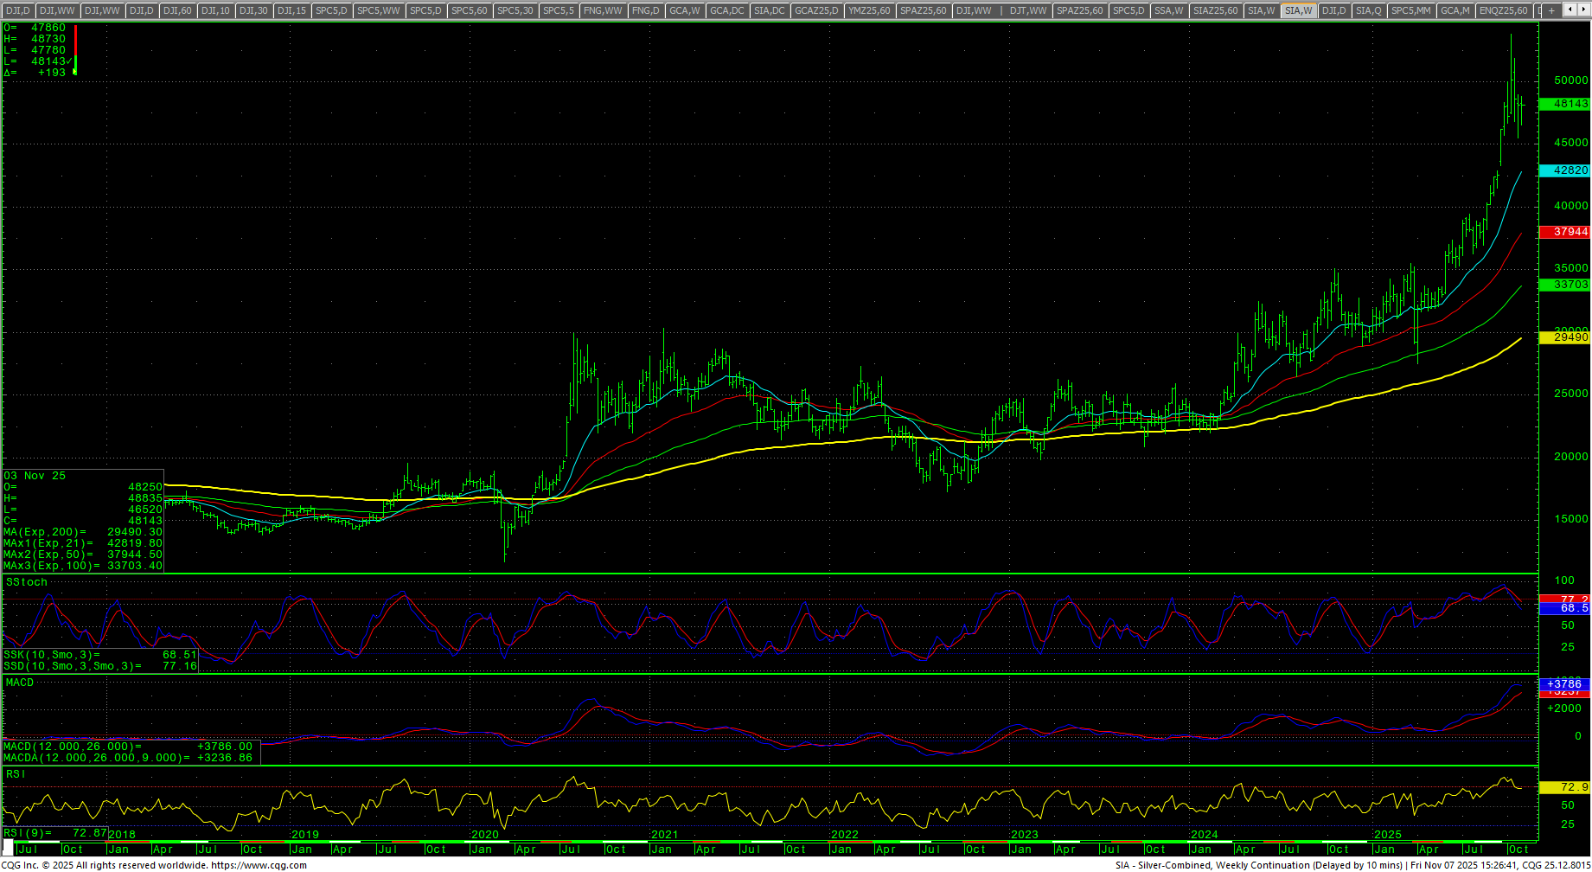The image size is (1592, 872).
Task: Click the white box at the time axis start
Action: click(9, 844)
